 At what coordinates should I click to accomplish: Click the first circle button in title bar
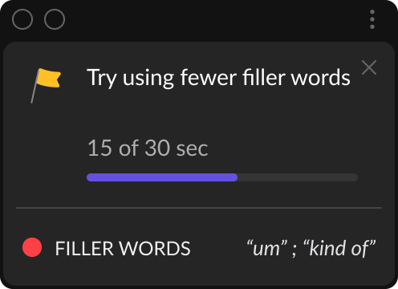[x=22, y=19]
